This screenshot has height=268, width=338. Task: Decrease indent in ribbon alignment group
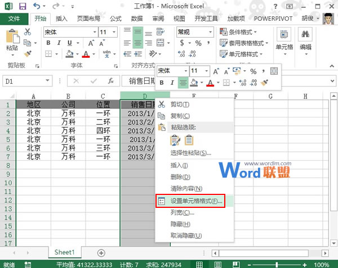click(x=127, y=54)
